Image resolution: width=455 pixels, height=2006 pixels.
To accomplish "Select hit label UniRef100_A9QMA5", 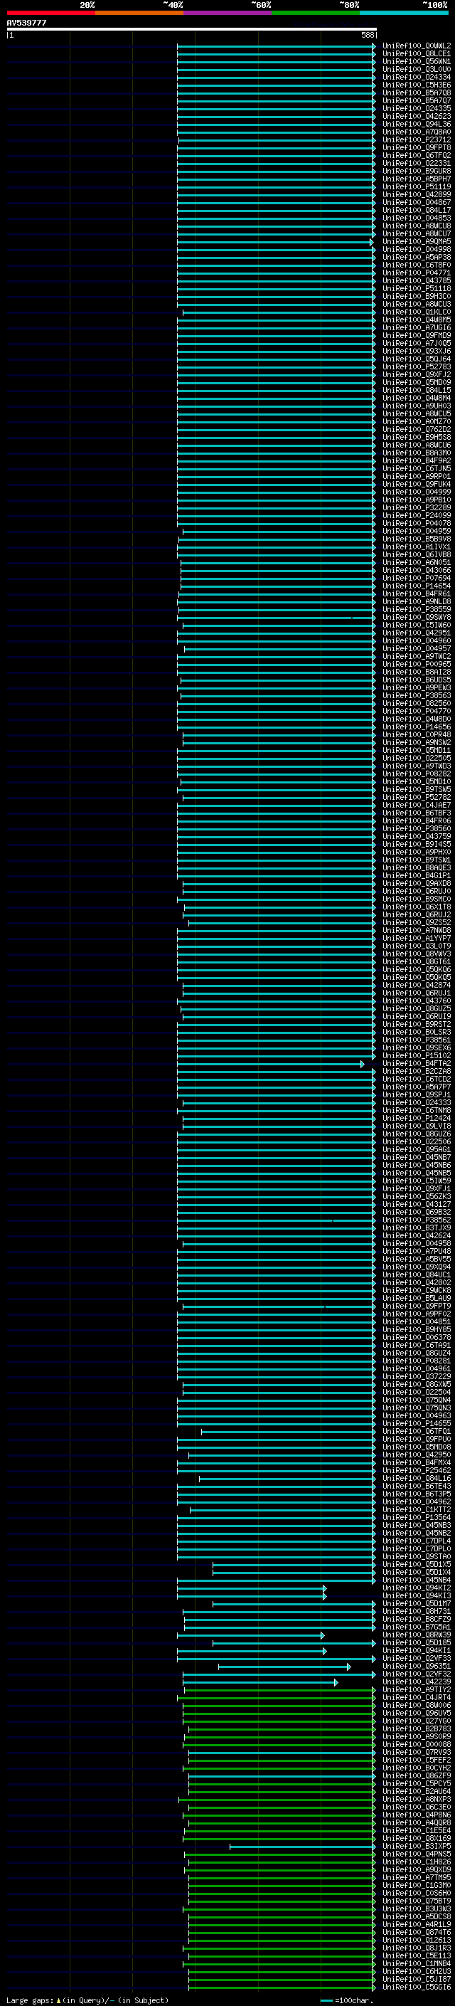I will click(417, 242).
